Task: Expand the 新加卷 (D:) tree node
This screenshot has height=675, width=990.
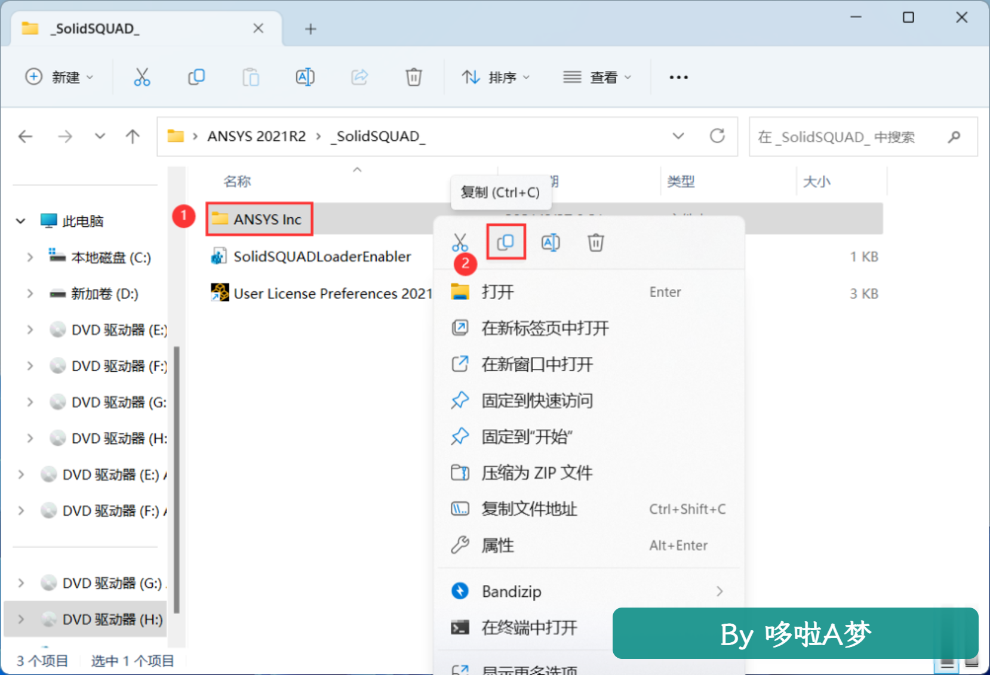Action: point(30,294)
